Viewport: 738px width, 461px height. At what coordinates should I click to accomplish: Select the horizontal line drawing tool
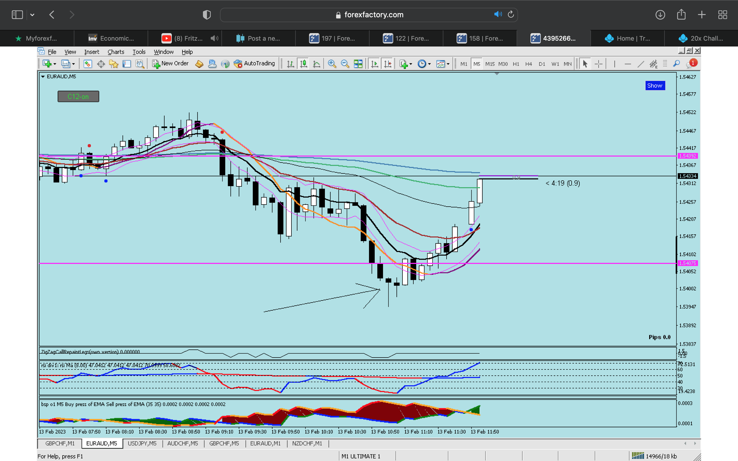point(628,64)
